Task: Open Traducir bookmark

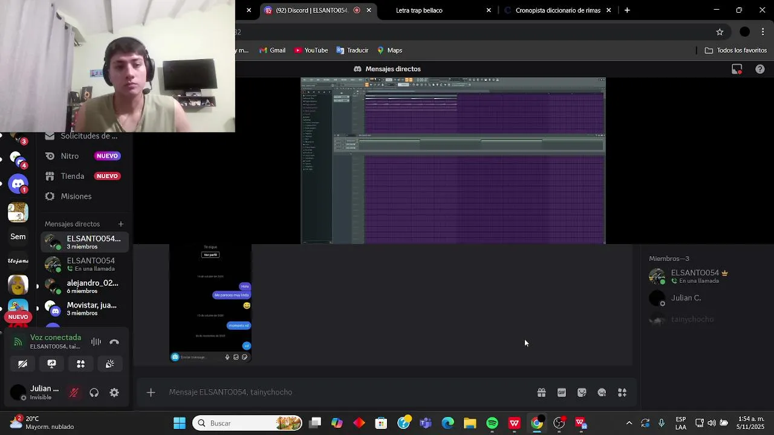Action: (x=352, y=50)
